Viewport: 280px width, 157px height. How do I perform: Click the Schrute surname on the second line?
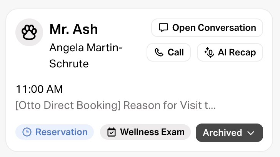(x=69, y=63)
